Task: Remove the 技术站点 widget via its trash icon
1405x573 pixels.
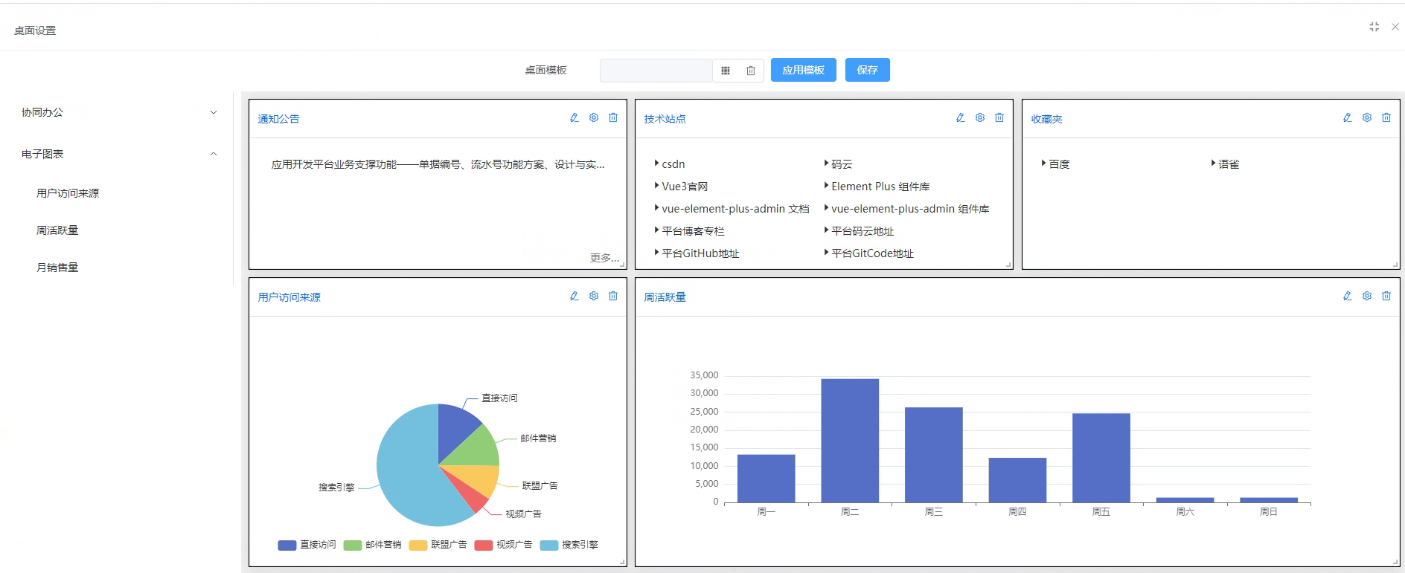Action: tap(999, 117)
